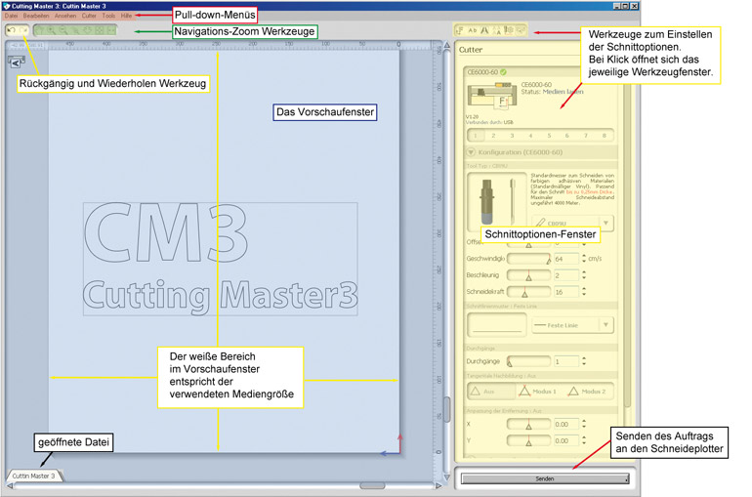Open the Bearbeiten menu
The width and height of the screenshot is (752, 497).
[36, 16]
